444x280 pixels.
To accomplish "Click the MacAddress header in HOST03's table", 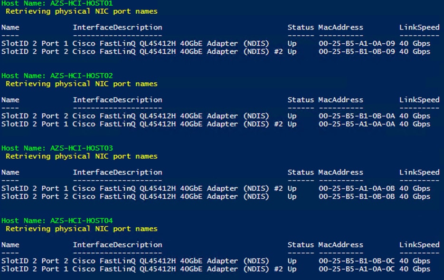I will click(x=340, y=172).
